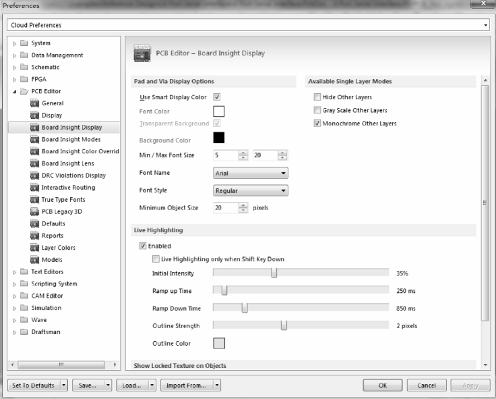The width and height of the screenshot is (496, 399).
Task: Click the Reports page icon
Action: (x=34, y=236)
